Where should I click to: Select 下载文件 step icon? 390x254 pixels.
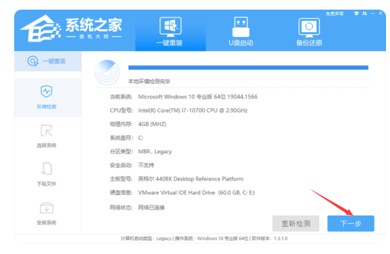tap(46, 169)
